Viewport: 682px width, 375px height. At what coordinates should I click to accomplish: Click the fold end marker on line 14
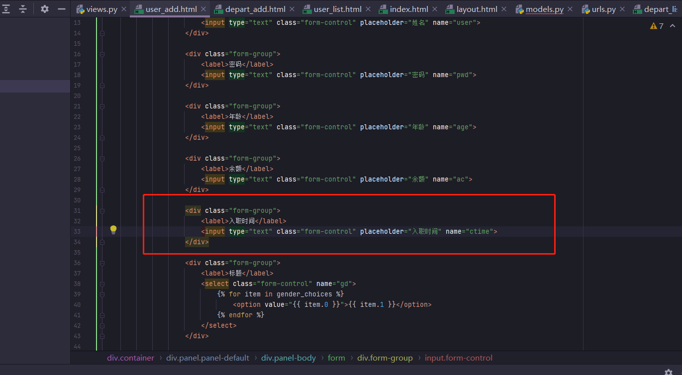point(102,33)
